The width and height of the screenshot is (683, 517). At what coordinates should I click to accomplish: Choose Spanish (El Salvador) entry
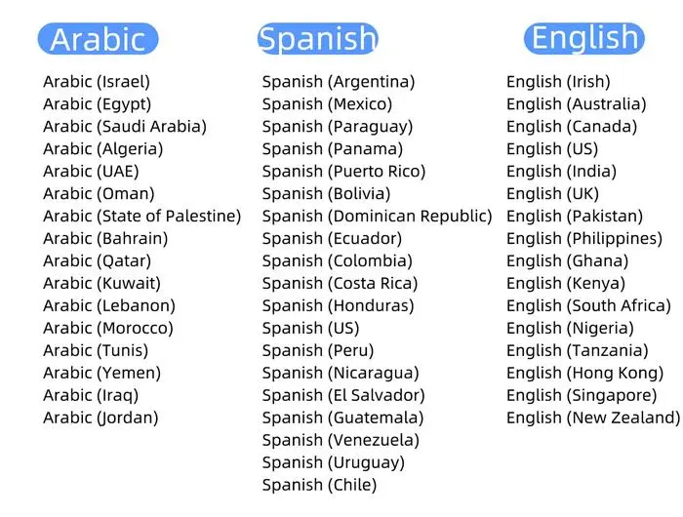[343, 396]
